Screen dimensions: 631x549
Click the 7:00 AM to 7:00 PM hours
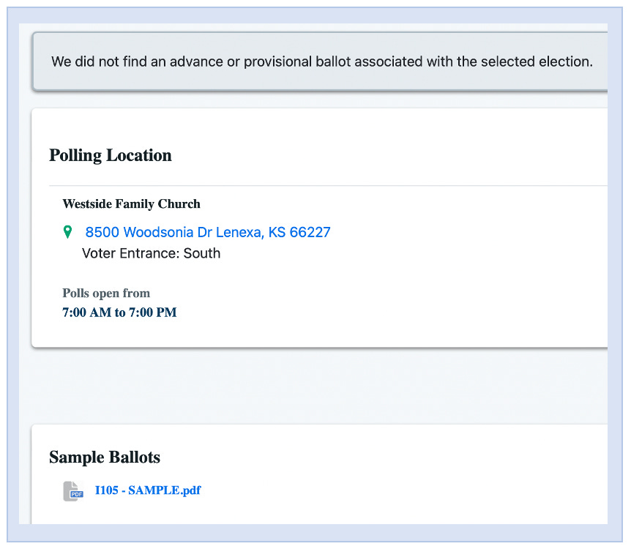pos(119,313)
